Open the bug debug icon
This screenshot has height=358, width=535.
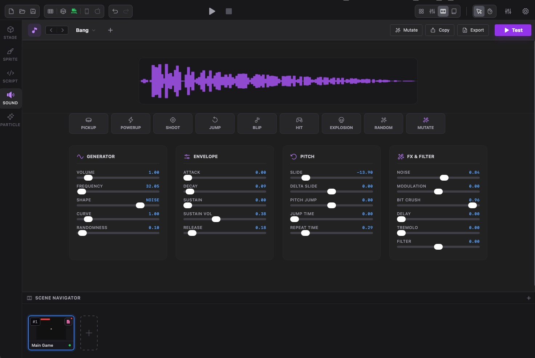coord(63,11)
